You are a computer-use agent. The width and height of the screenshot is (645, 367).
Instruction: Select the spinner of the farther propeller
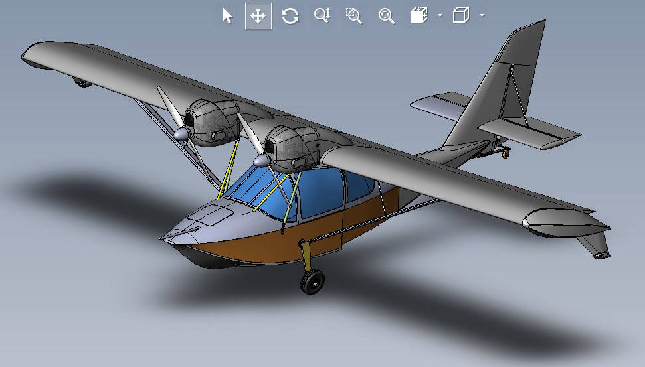coord(180,133)
